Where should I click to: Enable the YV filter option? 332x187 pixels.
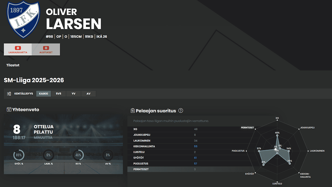[x=73, y=93]
